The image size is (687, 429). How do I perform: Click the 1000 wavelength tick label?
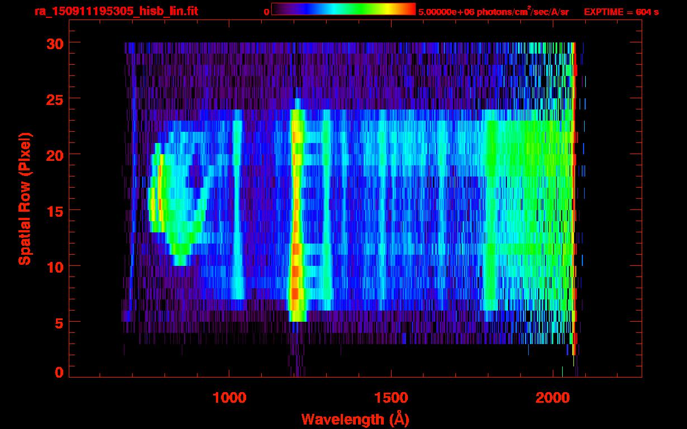point(229,398)
